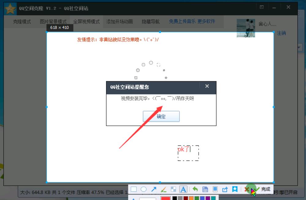Click the gold star app logo
Screen dimensions: 306x200
(x=10, y=9)
